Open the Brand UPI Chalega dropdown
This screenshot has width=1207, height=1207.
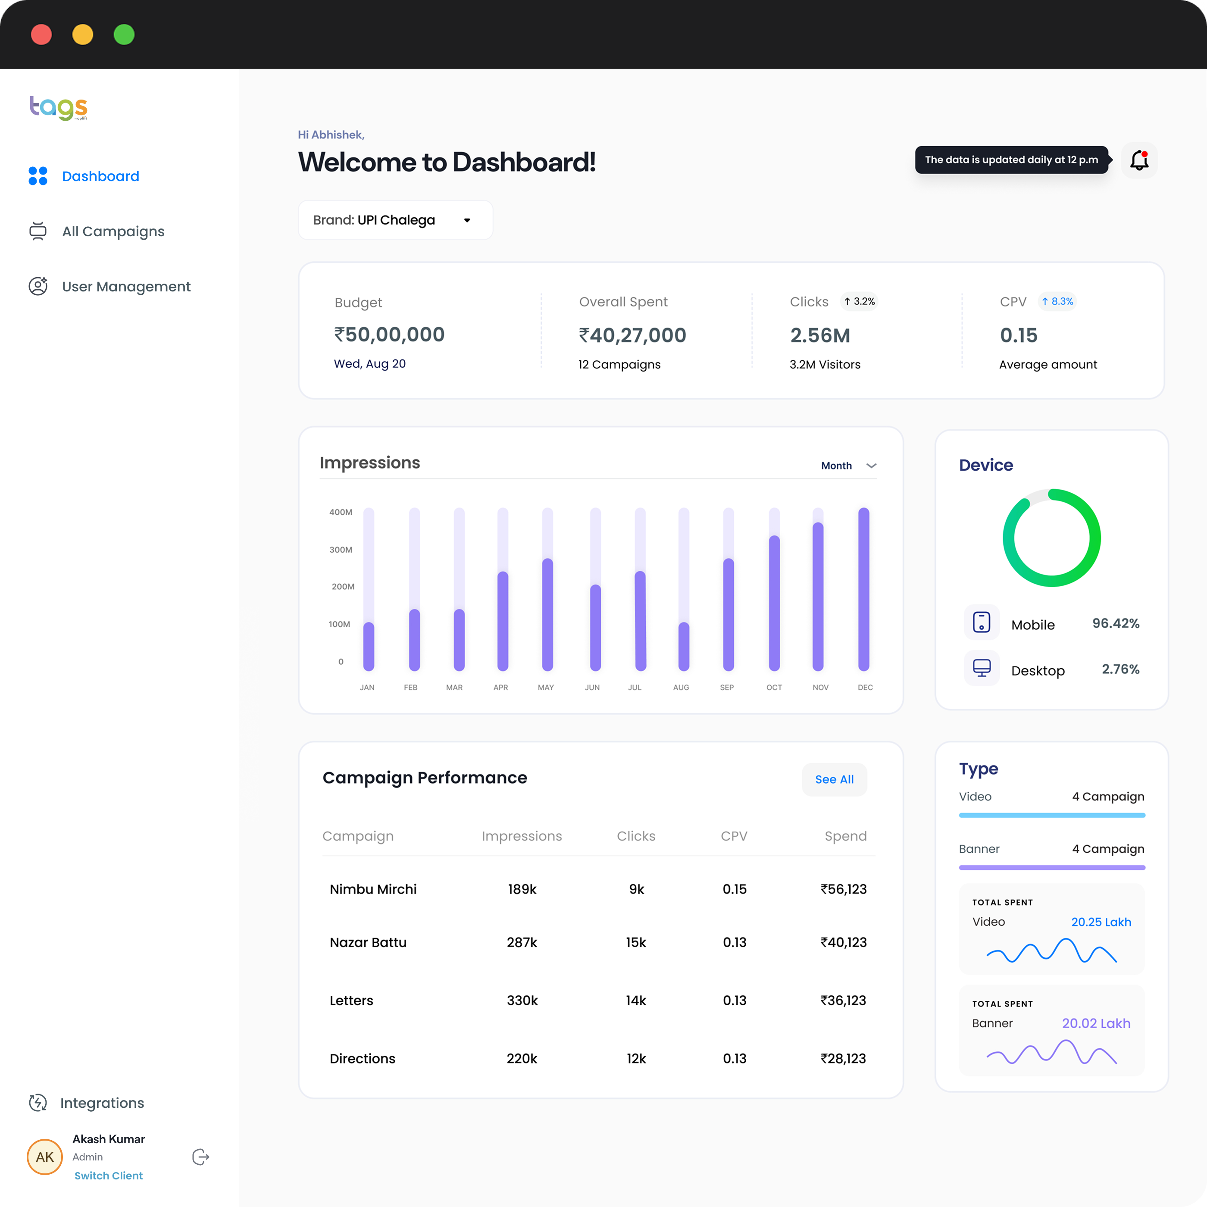pos(395,220)
